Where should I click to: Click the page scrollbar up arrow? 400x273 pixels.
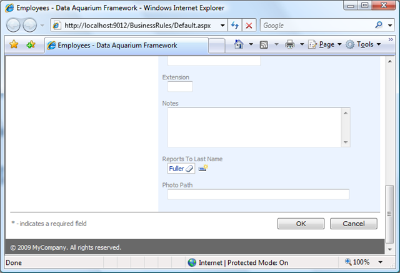coord(390,61)
